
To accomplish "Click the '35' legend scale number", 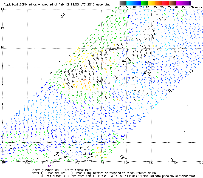I will point(169,7).
